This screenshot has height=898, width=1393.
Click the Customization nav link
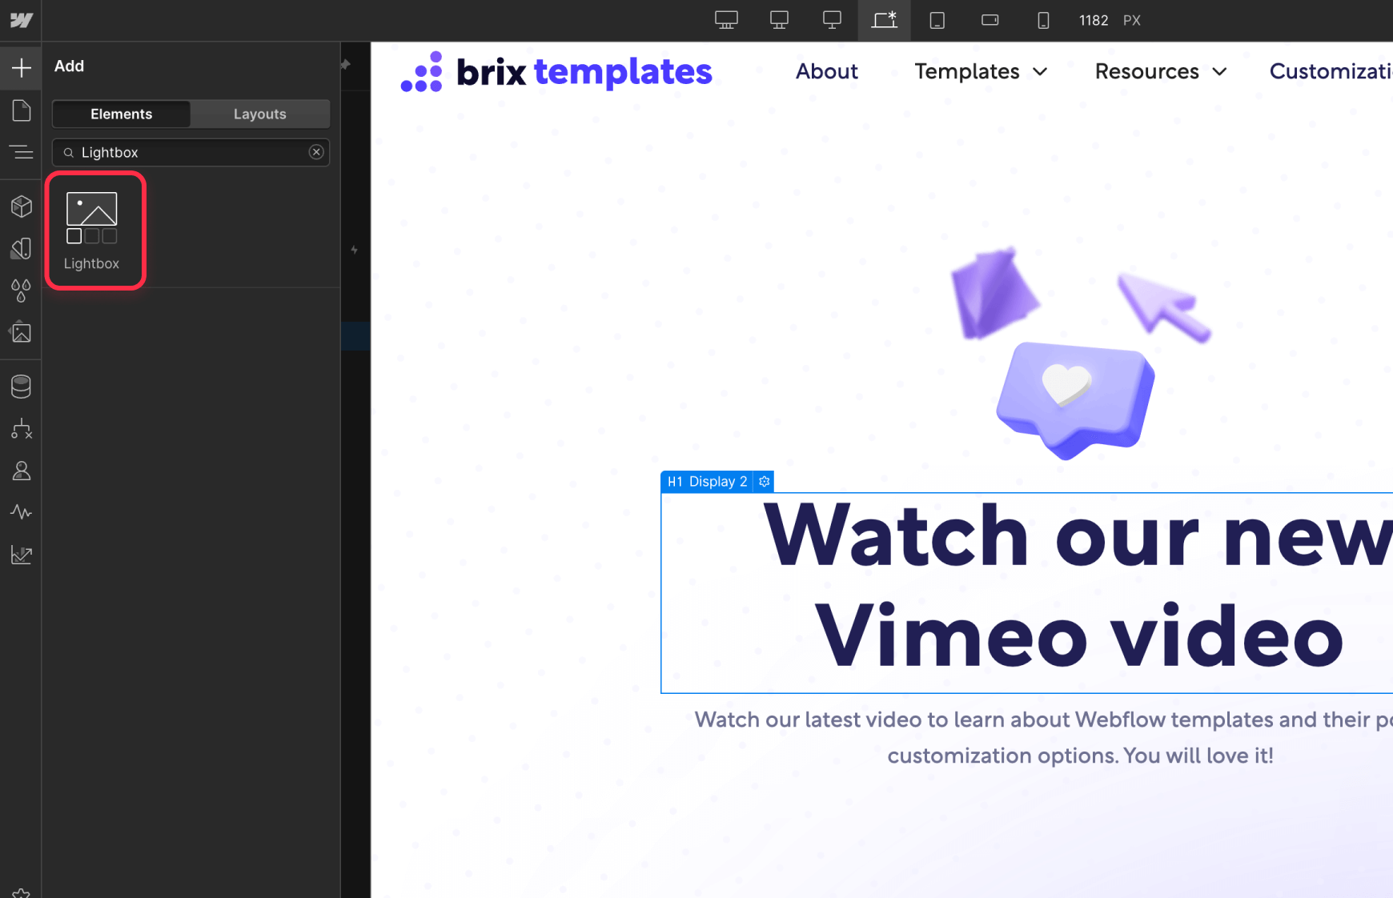tap(1331, 71)
